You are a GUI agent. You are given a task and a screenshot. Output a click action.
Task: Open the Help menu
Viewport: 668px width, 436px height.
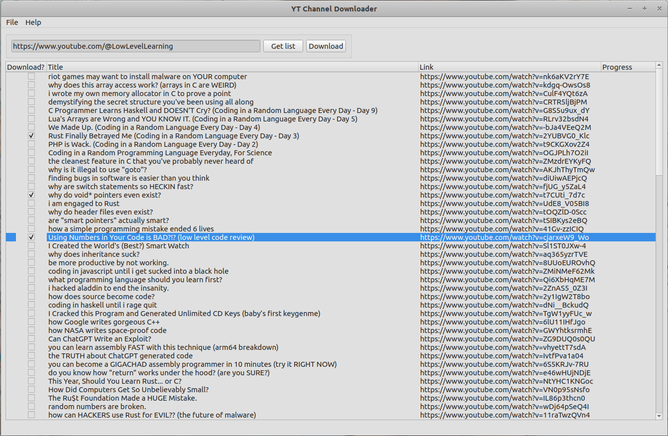point(33,22)
